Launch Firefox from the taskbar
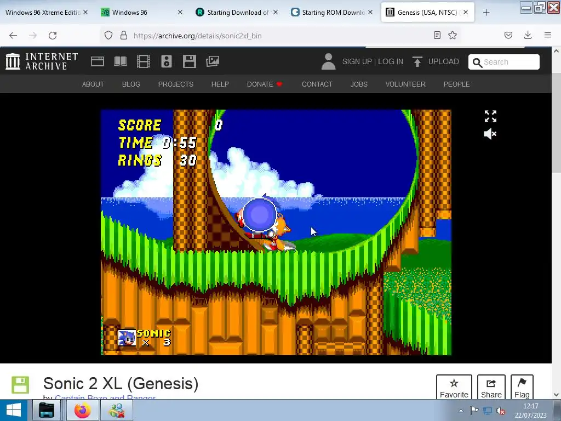The height and width of the screenshot is (421, 561). pos(83,410)
